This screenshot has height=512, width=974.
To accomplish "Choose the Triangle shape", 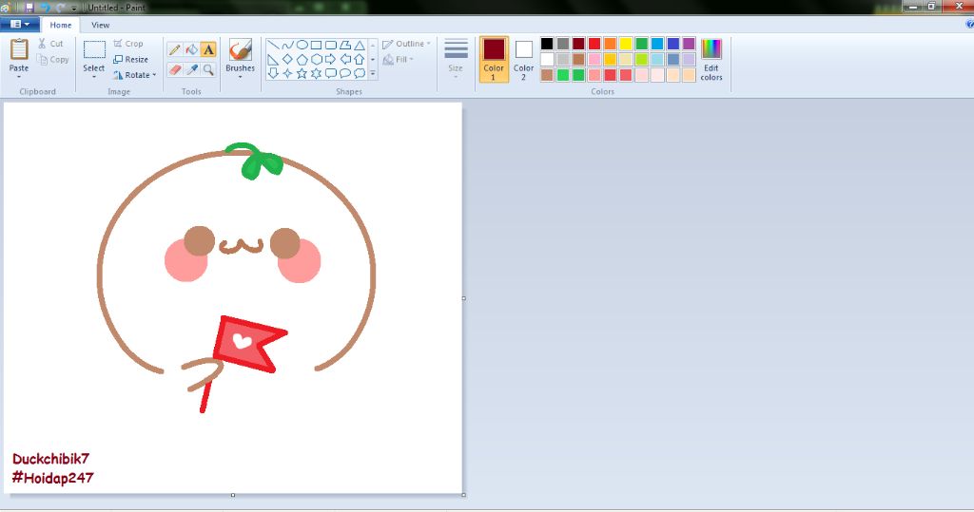I will [359, 46].
